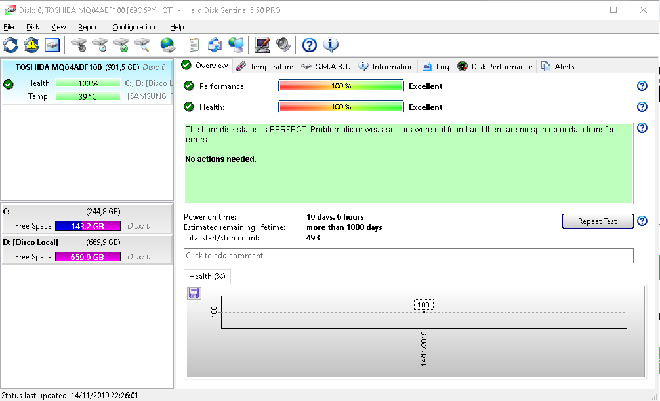Viewport: 660px width, 401px height.
Task: Click the C: free space 143,2 GB bar
Action: 88,226
